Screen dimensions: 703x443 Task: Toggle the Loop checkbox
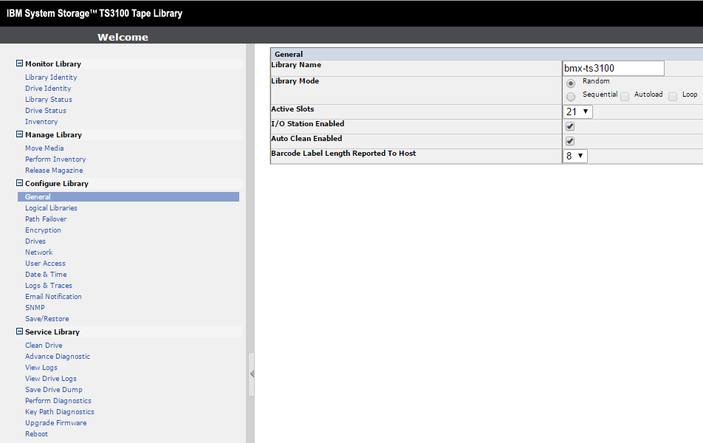673,97
